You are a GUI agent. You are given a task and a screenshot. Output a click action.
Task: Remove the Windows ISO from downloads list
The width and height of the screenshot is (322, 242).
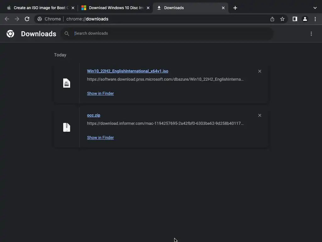click(x=260, y=71)
